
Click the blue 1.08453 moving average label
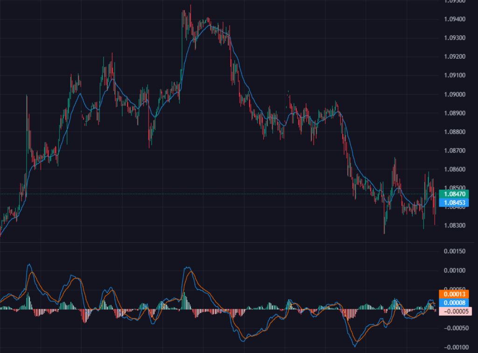tap(455, 202)
